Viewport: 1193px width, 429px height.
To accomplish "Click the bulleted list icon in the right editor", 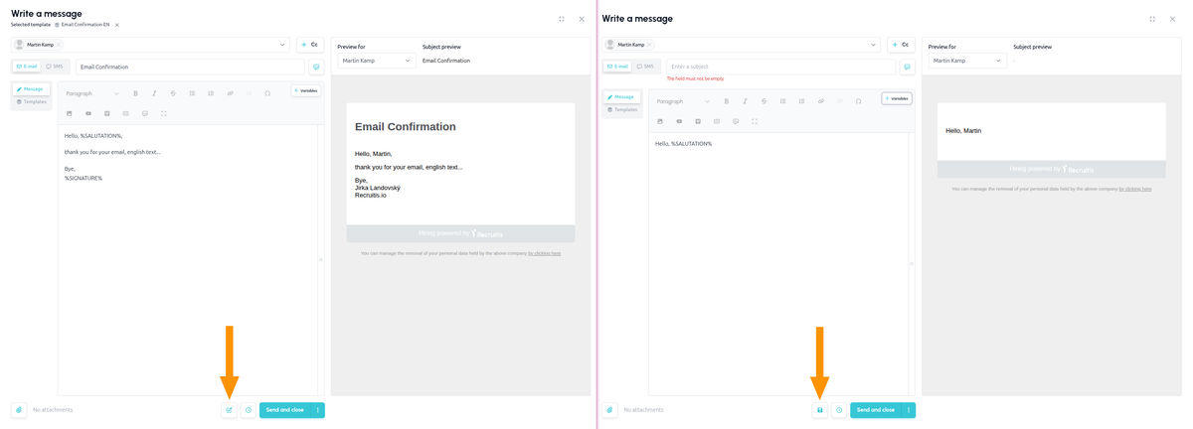I will tap(782, 101).
